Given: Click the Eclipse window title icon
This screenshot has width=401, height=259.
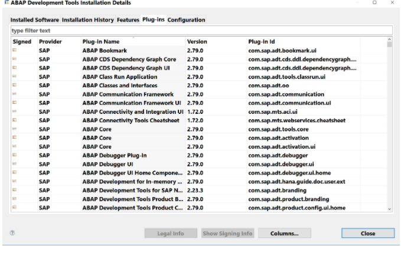Looking at the screenshot, I should pos(6,2).
